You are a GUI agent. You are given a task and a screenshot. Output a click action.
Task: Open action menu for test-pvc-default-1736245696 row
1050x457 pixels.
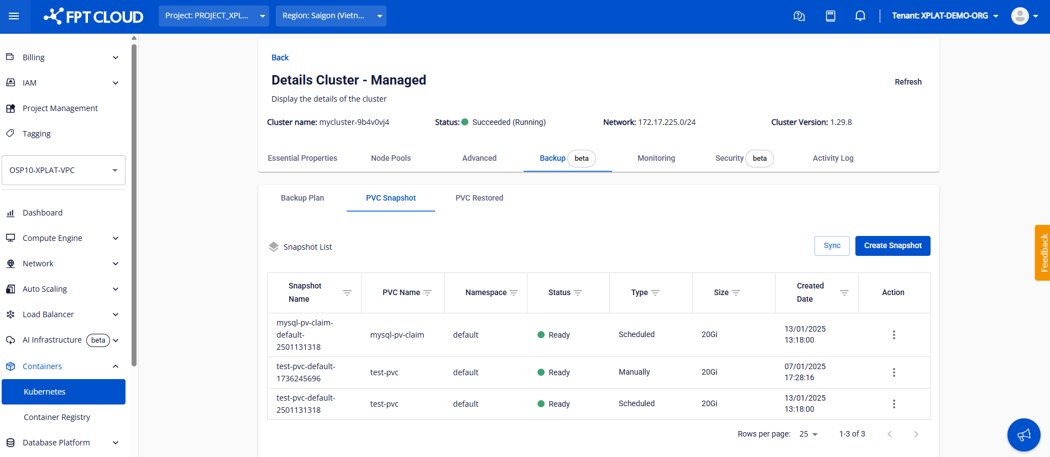[894, 372]
